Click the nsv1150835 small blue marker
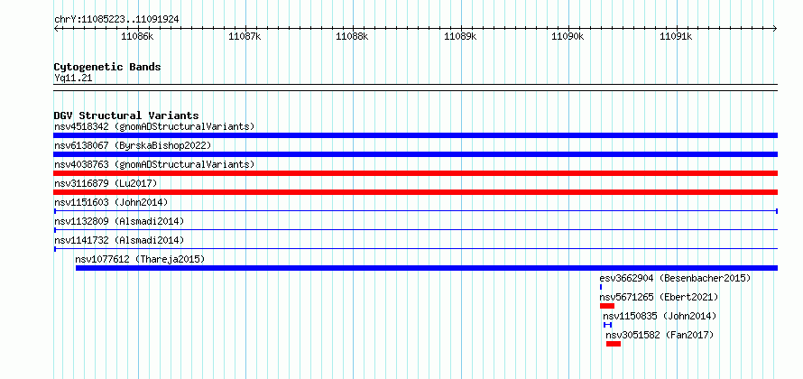Screen dimensions: 803x379 coord(607,325)
